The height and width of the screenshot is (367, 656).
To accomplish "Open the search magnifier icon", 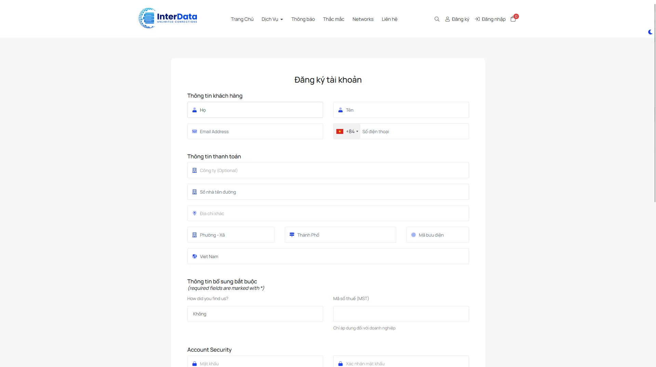I will tap(437, 19).
